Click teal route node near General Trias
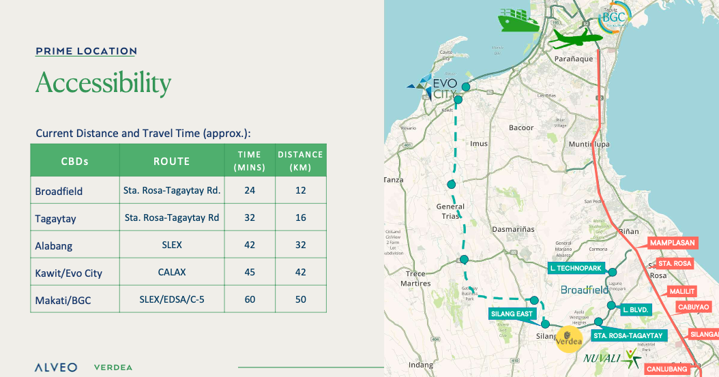This screenshot has height=377, width=719. click(x=451, y=184)
